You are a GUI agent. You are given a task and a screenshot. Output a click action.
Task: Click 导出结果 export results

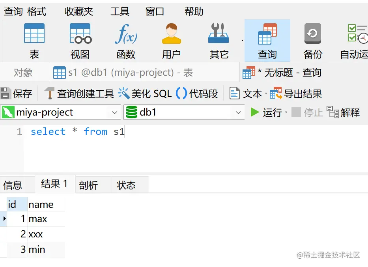(296, 93)
